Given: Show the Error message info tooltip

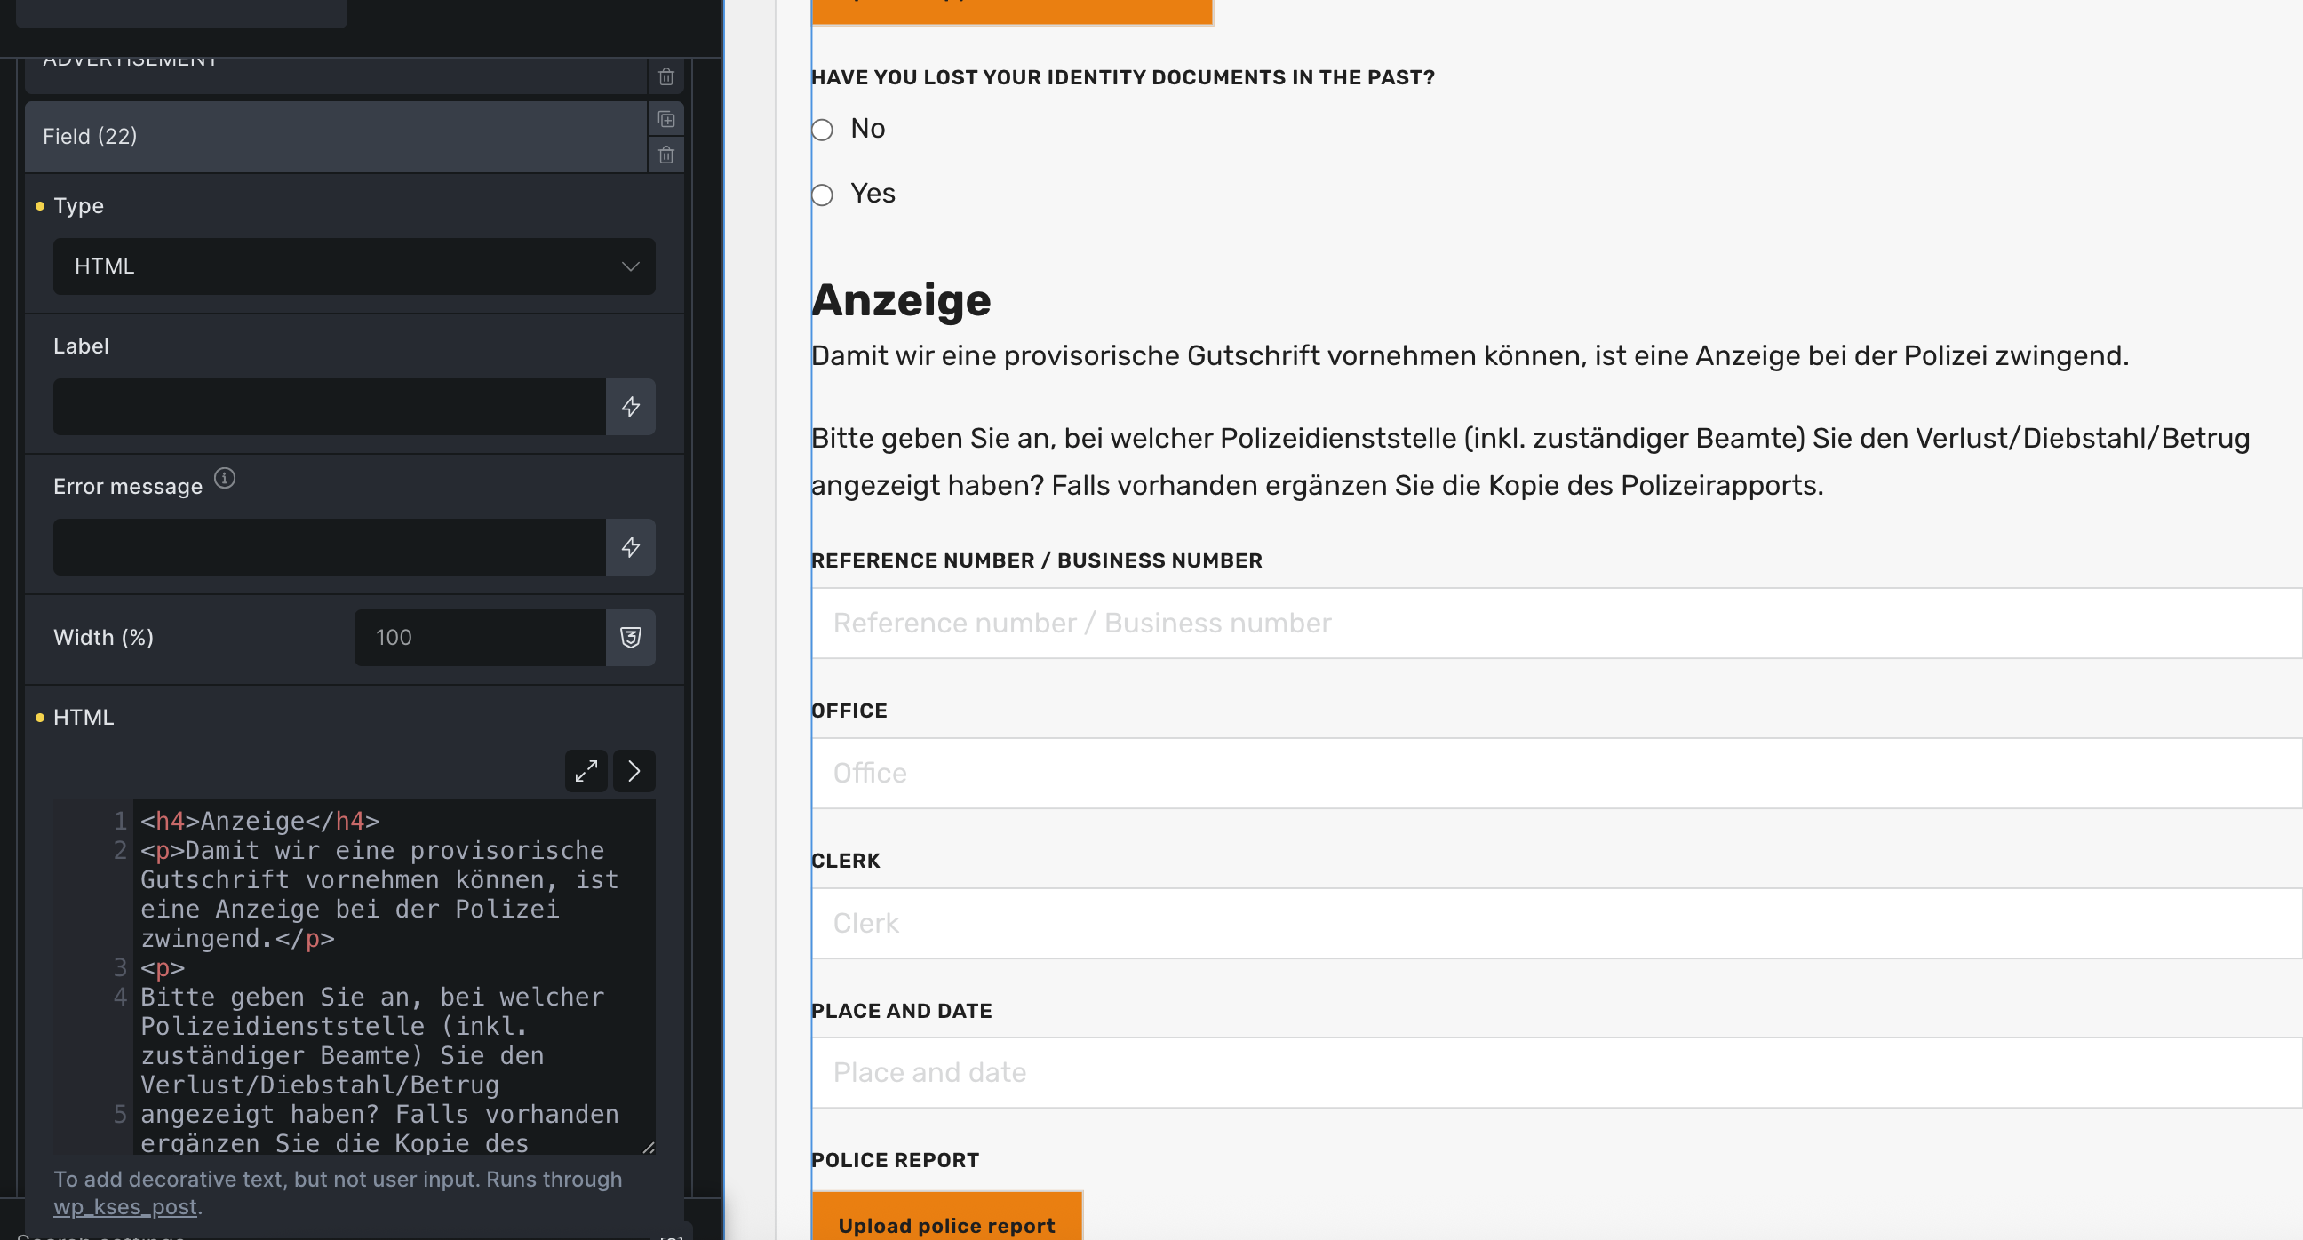Looking at the screenshot, I should point(226,478).
